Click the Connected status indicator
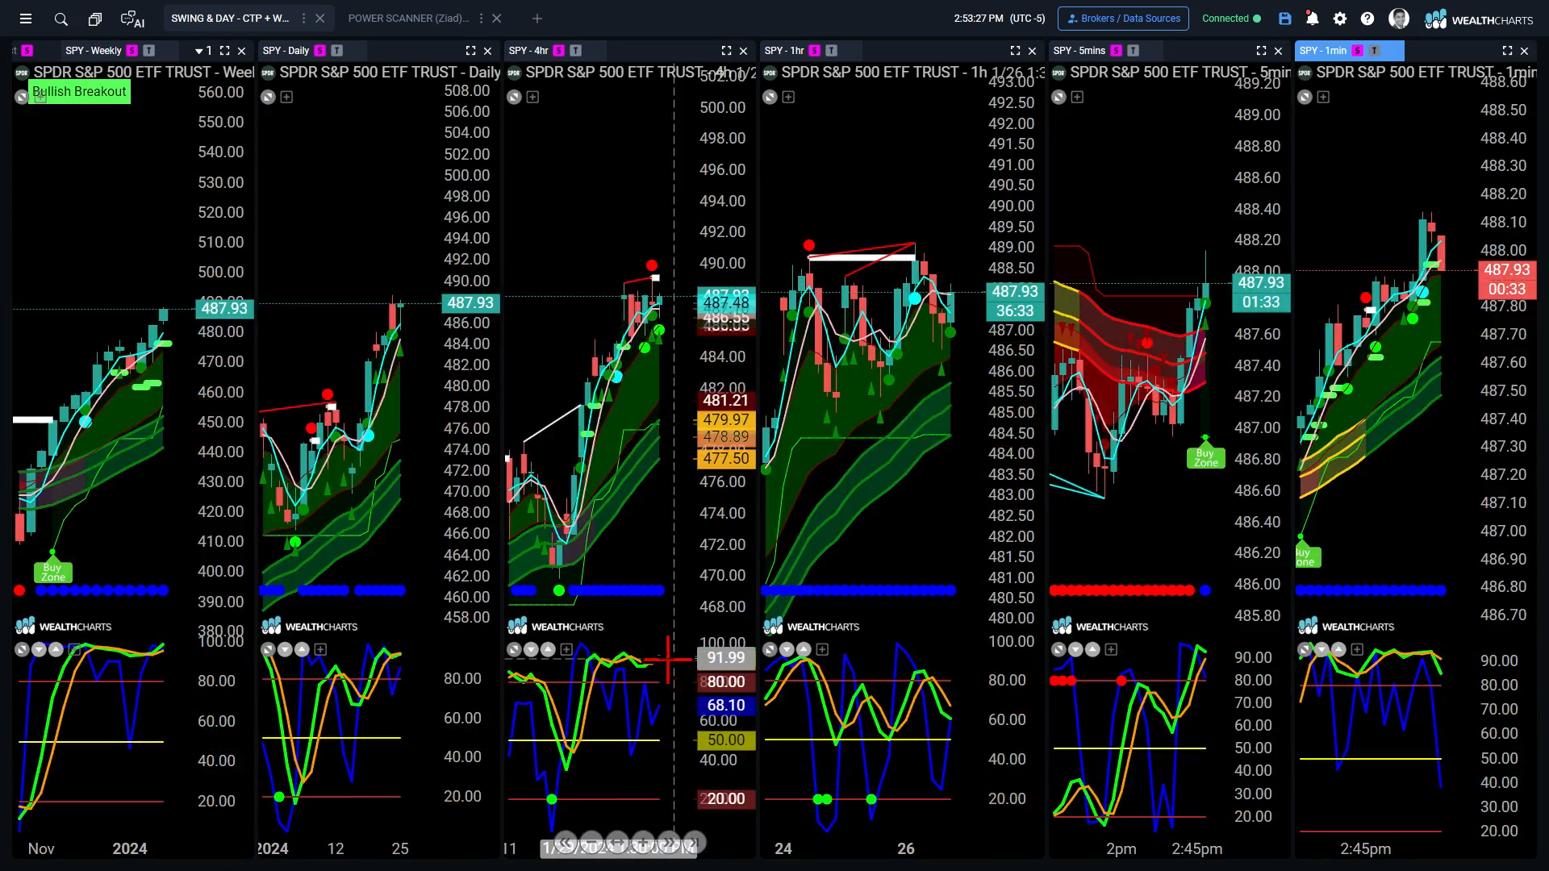The width and height of the screenshot is (1549, 871). click(1231, 19)
